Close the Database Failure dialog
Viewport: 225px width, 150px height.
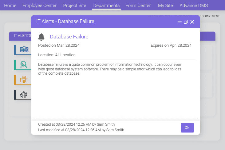pos(192,22)
